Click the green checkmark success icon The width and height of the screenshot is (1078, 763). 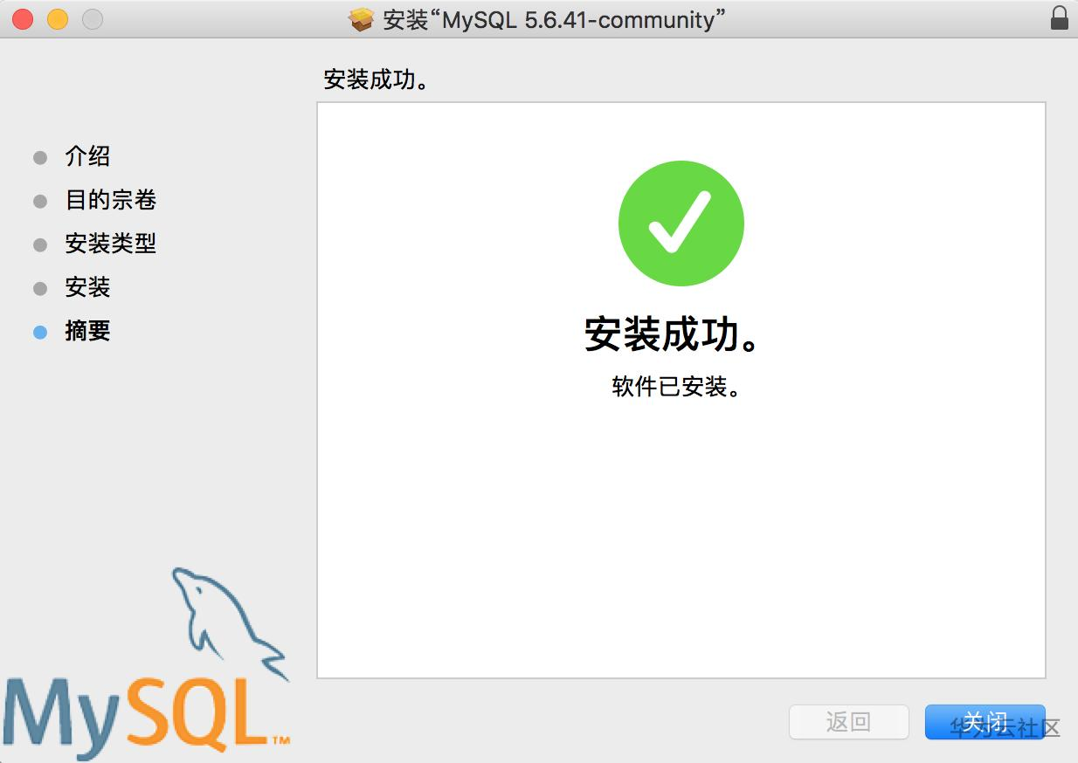pos(681,223)
